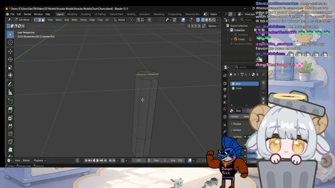Select the Green material slot
The image size is (335, 188).
pos(244,88)
